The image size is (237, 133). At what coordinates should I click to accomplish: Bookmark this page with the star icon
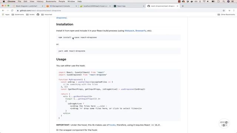pos(224,11)
